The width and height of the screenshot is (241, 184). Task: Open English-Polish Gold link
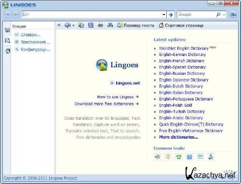175,105
